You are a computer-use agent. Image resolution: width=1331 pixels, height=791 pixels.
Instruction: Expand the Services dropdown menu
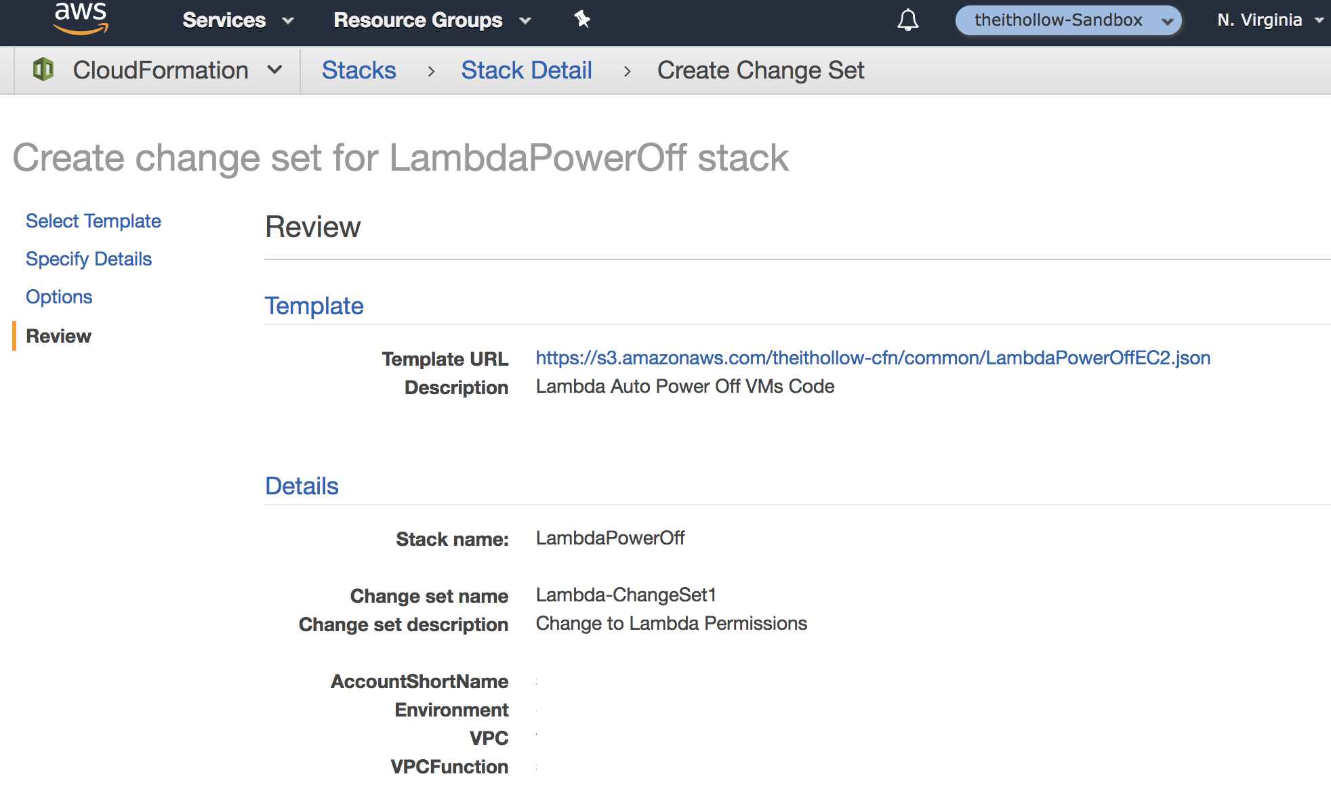[238, 20]
